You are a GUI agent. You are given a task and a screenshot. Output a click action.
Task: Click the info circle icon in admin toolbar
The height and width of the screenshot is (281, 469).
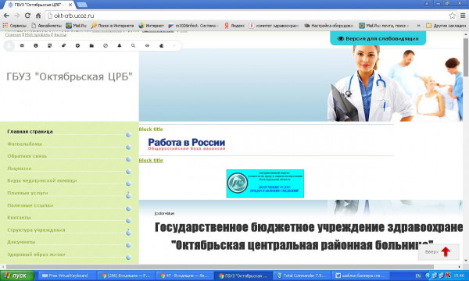pos(36,46)
